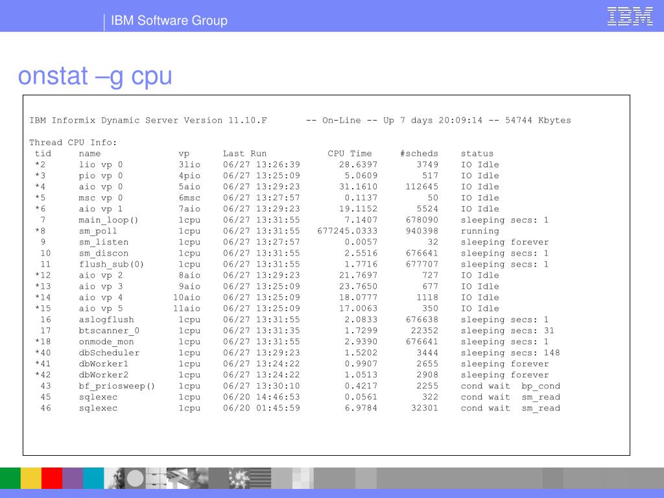
Task: Select thread name sm_poll
Action: (x=98, y=231)
